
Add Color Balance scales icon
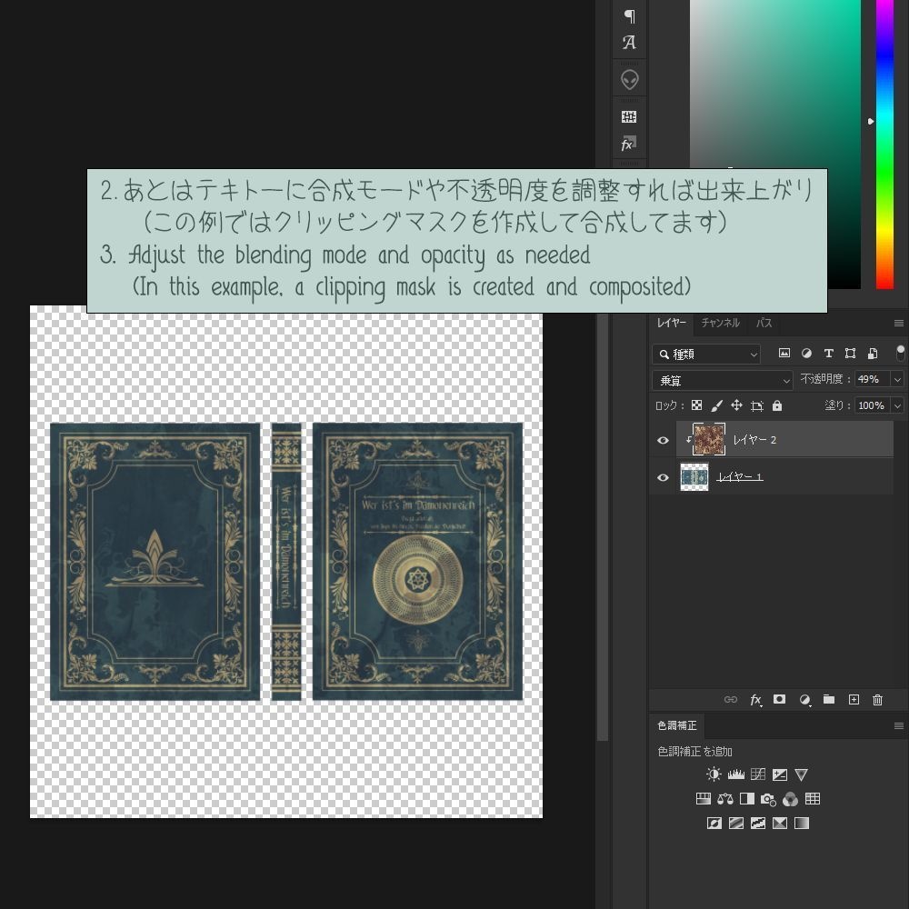tap(725, 799)
